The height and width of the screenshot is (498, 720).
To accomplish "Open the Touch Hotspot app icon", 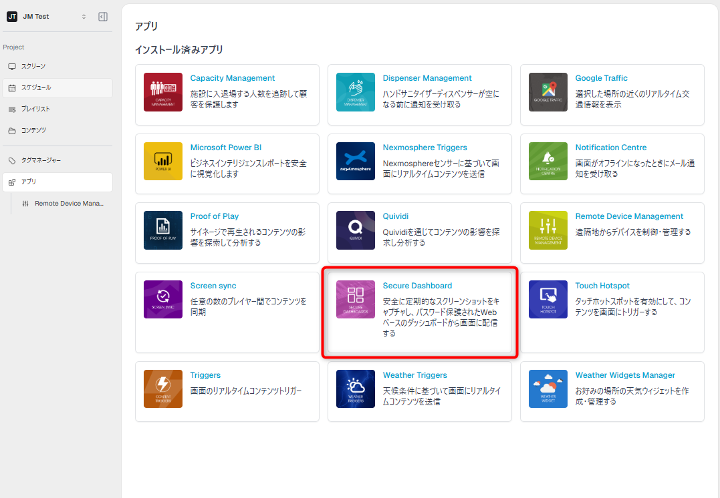I will click(548, 300).
